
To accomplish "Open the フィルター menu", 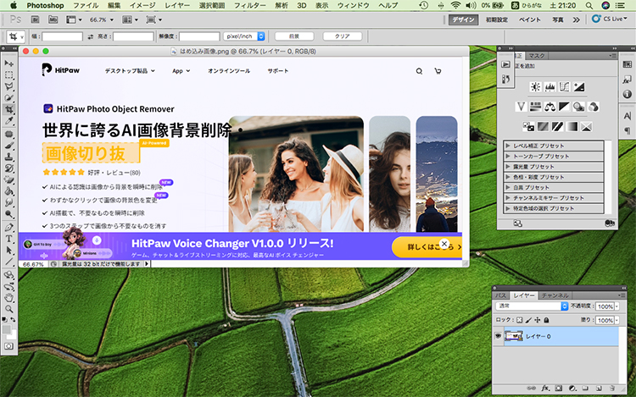I will pyautogui.click(x=249, y=5).
